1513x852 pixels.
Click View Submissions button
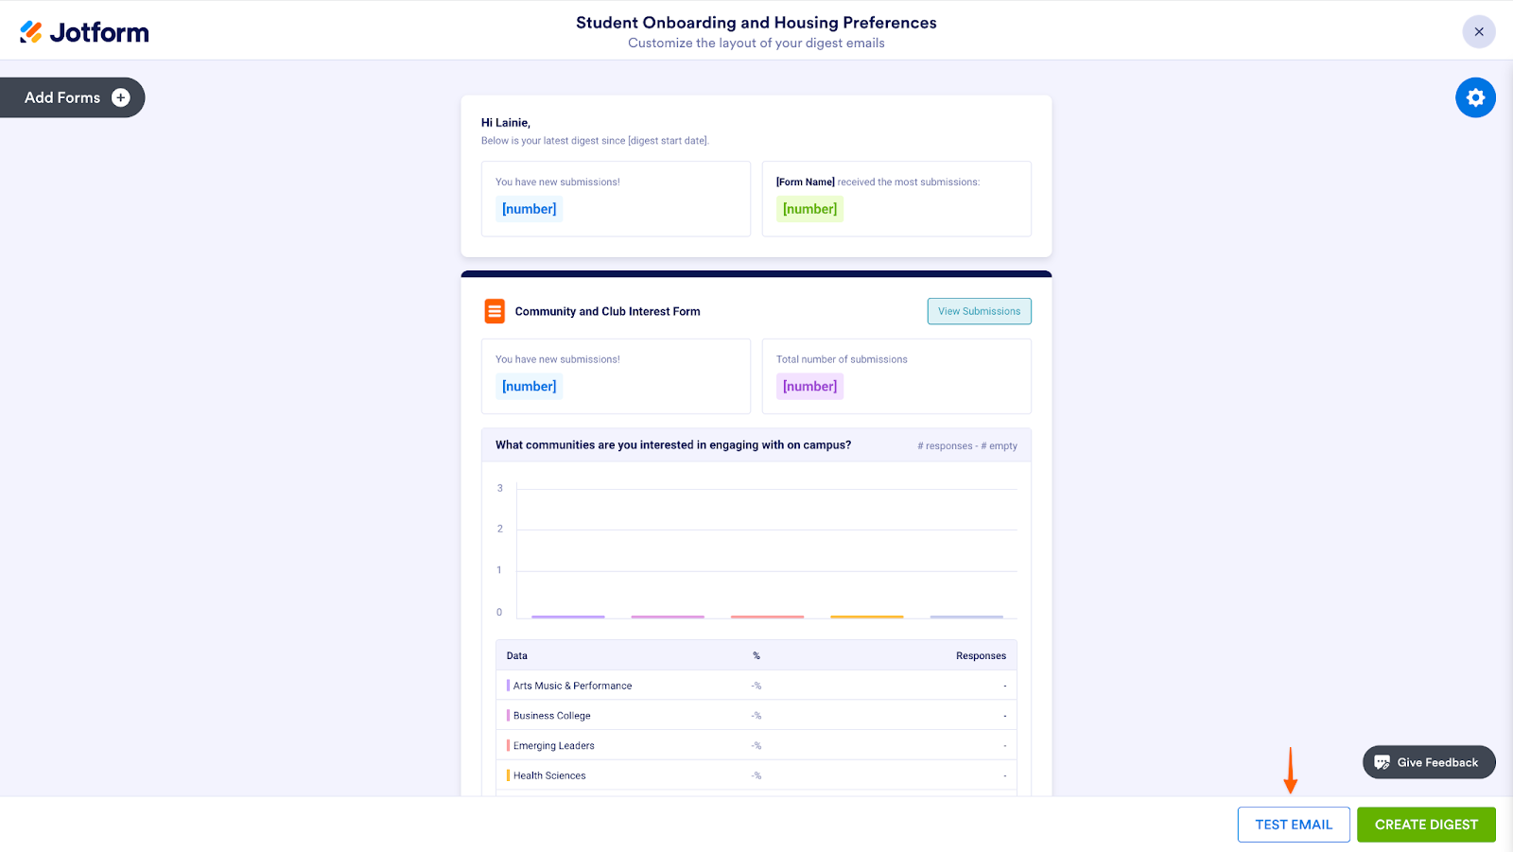pos(979,311)
